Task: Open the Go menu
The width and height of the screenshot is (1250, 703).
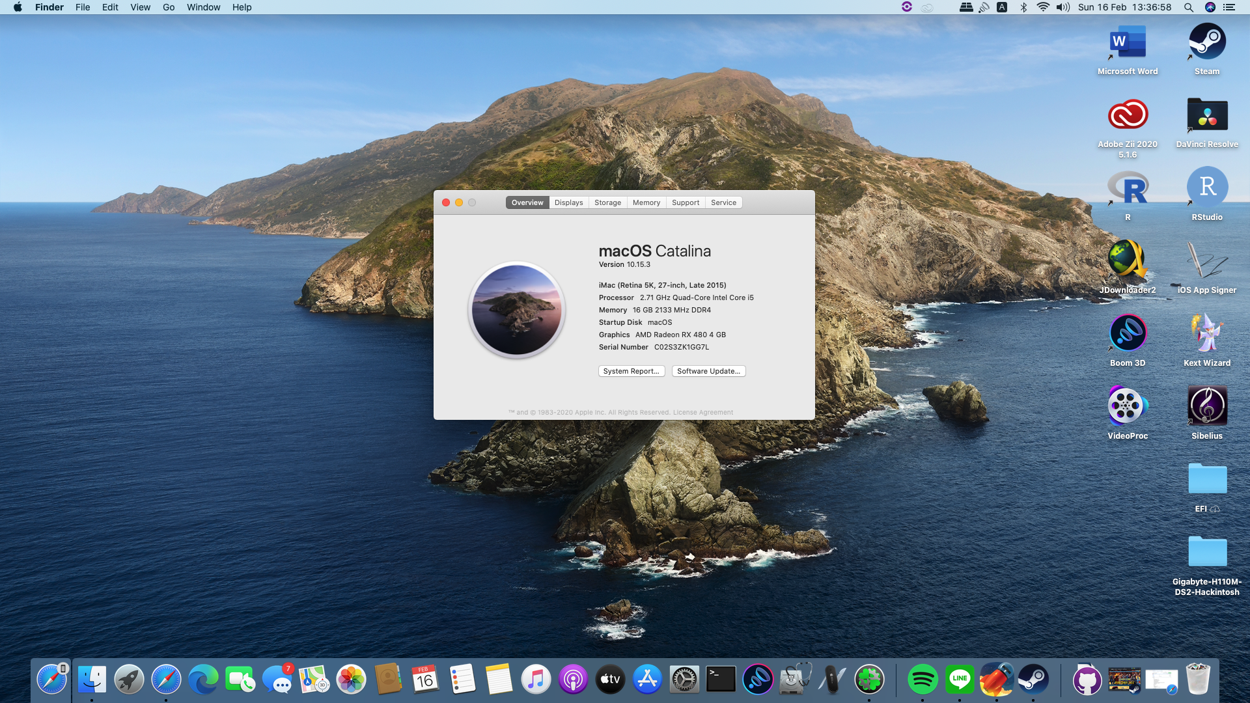Action: [169, 7]
